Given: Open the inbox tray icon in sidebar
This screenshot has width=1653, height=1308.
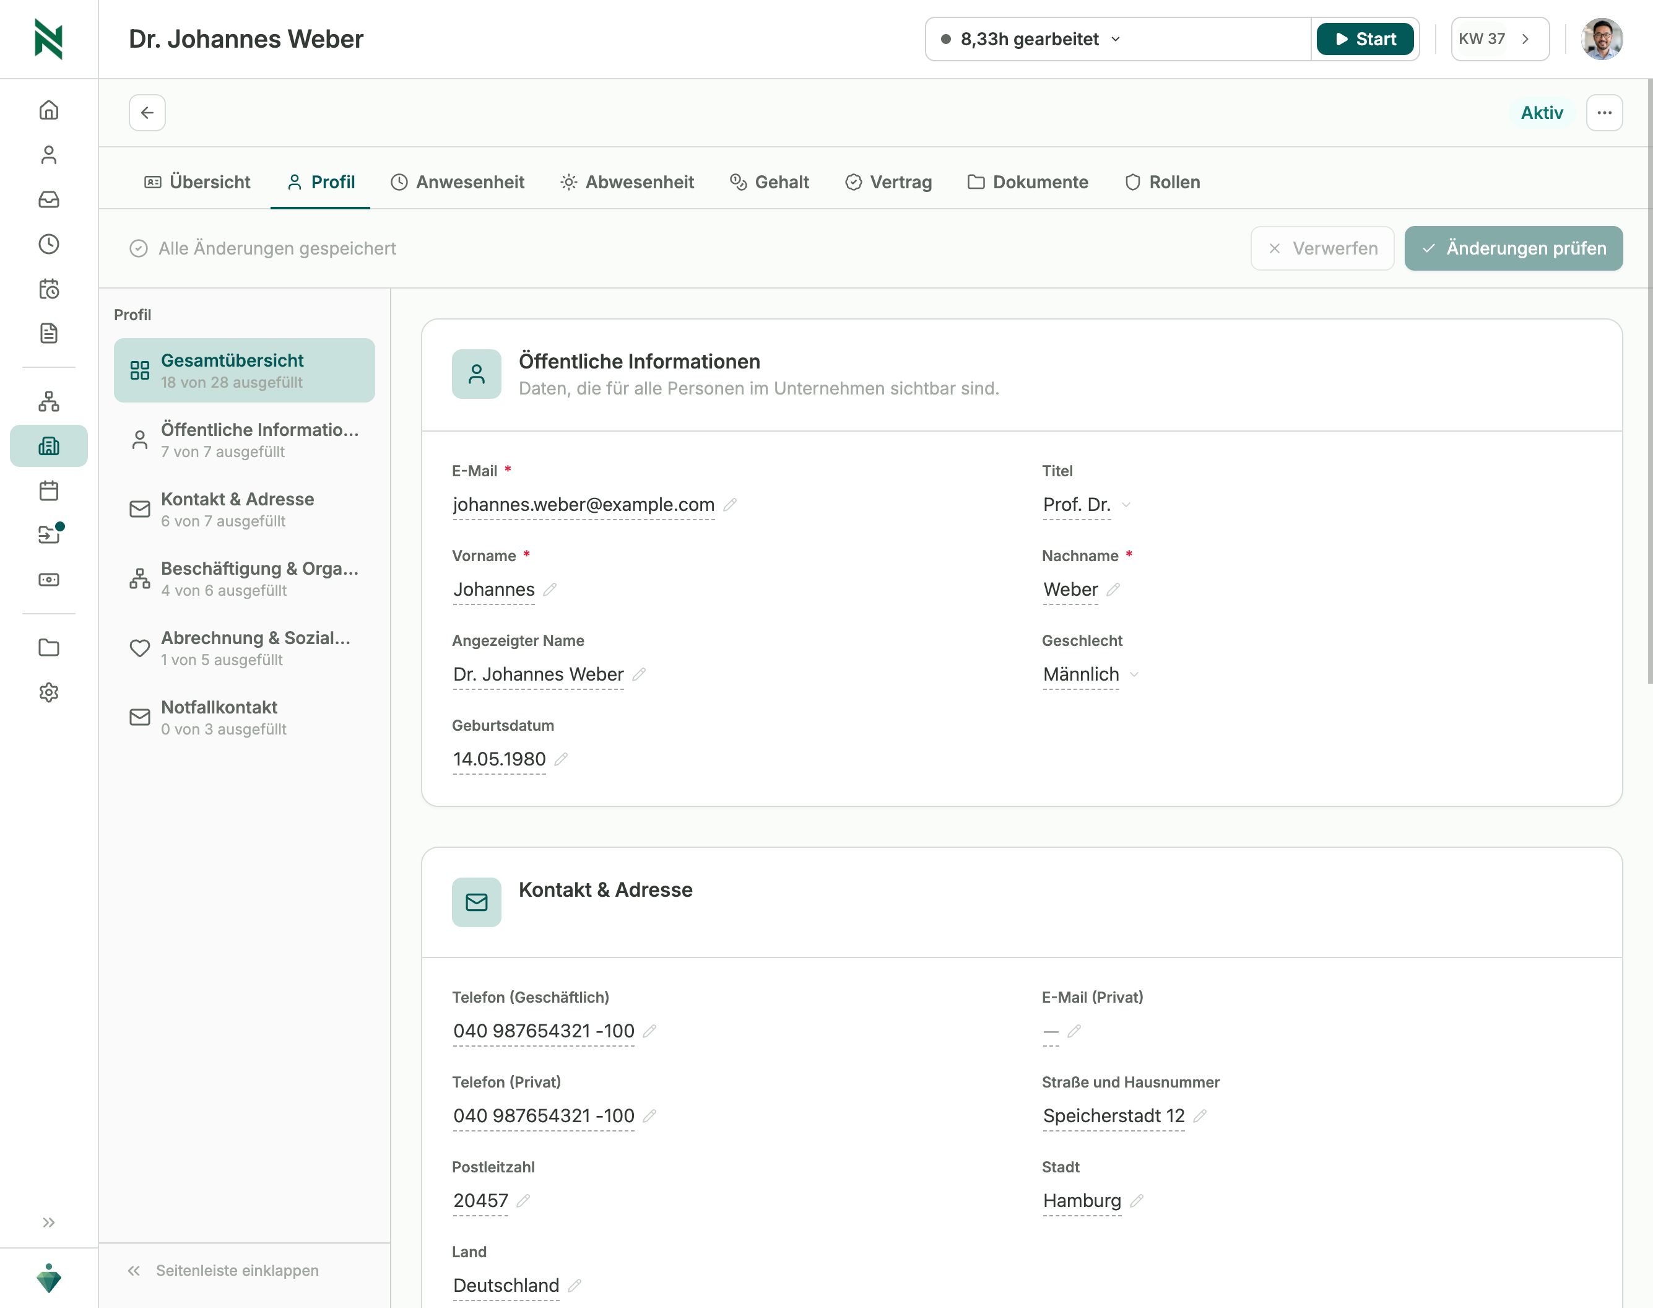Looking at the screenshot, I should tap(49, 199).
